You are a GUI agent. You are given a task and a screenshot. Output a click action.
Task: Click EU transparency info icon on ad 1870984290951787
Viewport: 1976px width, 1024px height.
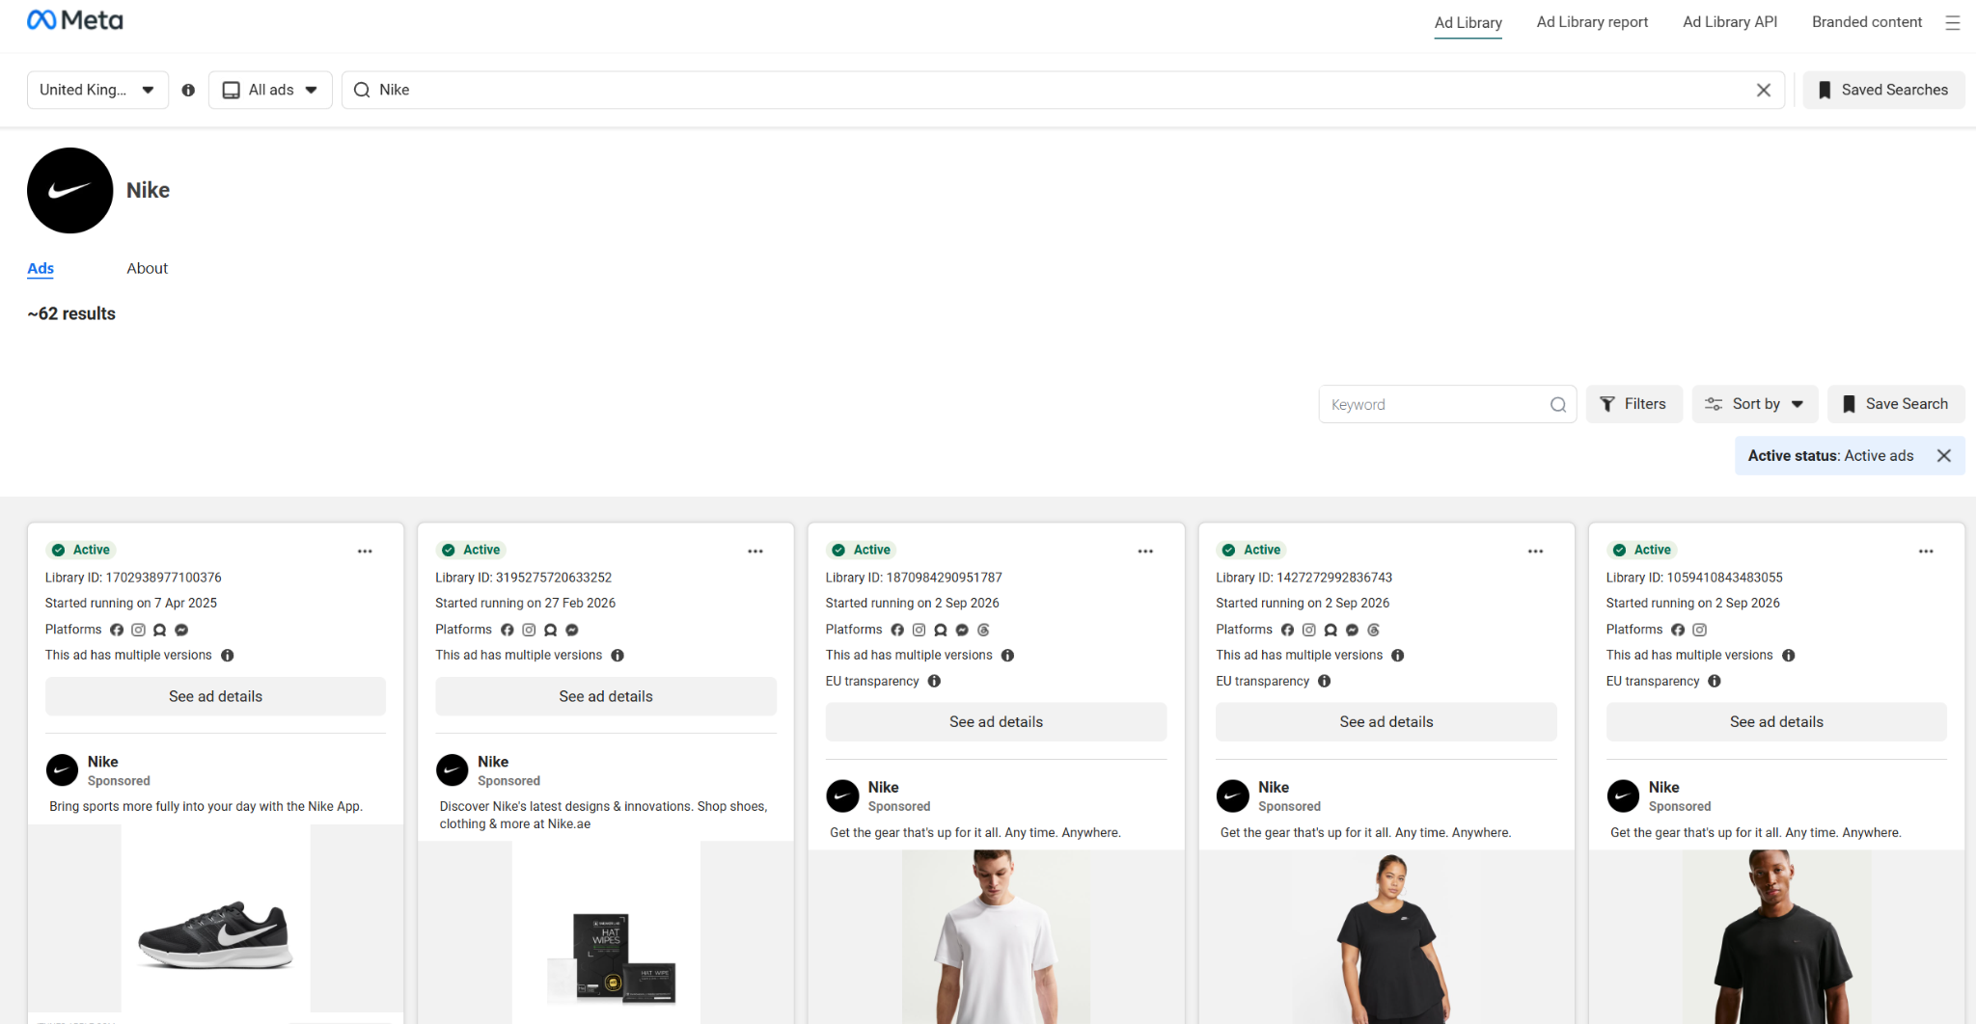pyautogui.click(x=934, y=681)
